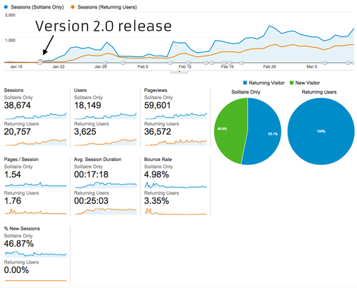The width and height of the screenshot is (357, 288).
Task: Open the annotation marker above the Jan 29 label
Action: click(105, 63)
